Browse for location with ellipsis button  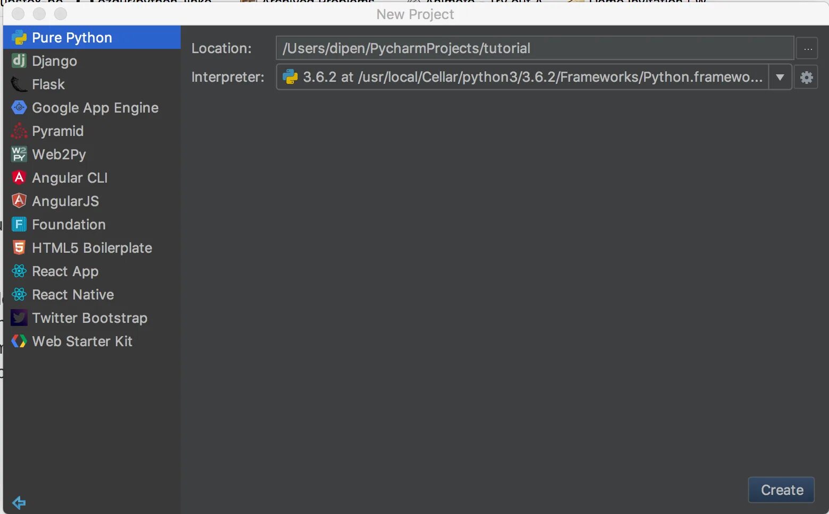(x=807, y=49)
